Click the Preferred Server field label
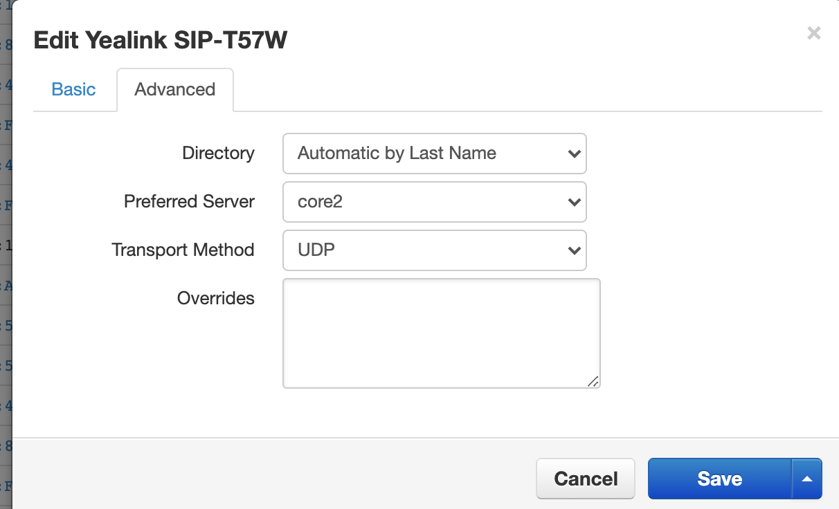This screenshot has height=509, width=839. tap(189, 201)
